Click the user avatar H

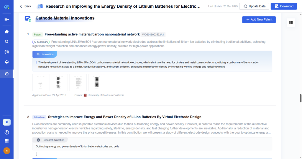coord(6,151)
